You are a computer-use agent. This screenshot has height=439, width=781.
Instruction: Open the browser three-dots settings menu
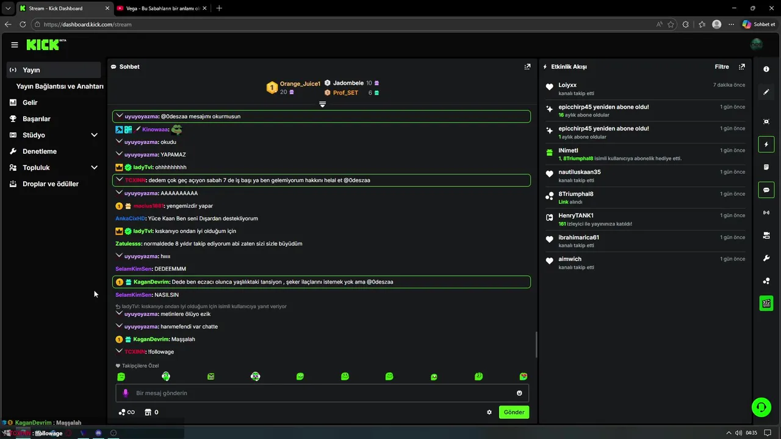731,24
